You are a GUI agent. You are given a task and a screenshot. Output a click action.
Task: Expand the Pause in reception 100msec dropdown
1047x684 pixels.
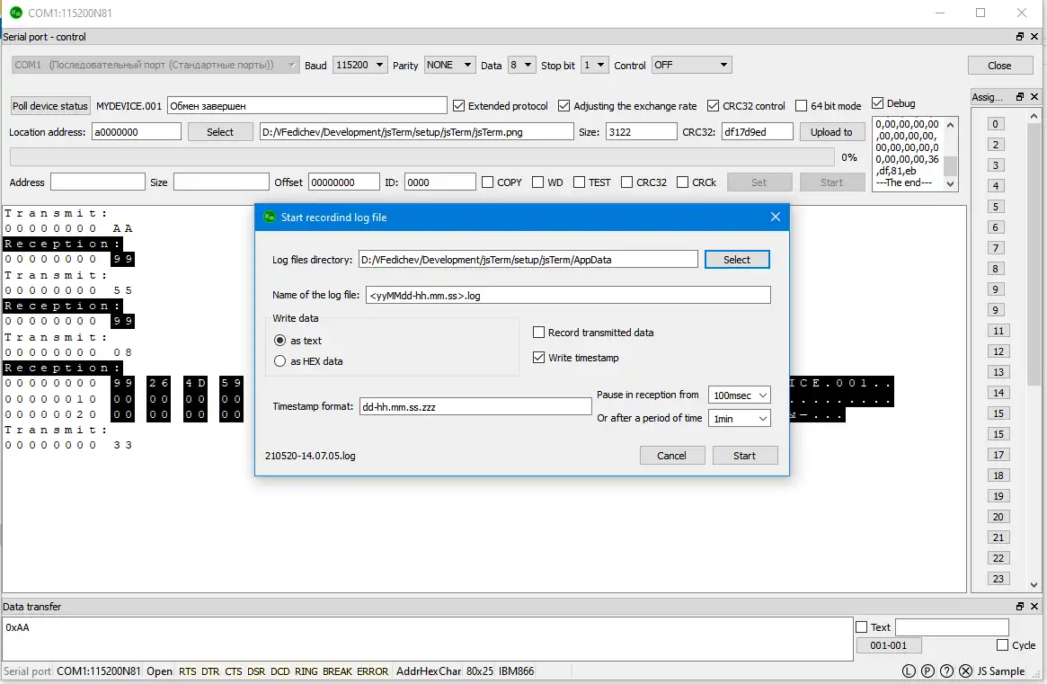(739, 395)
